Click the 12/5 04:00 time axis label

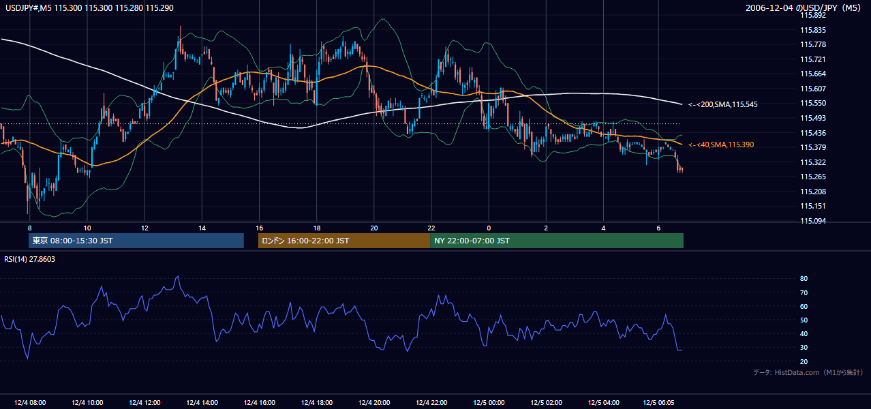[604, 403]
